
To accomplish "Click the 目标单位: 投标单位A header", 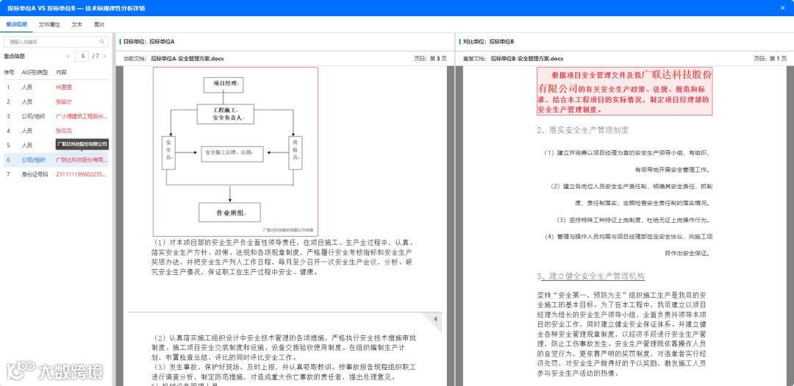I will coord(149,41).
